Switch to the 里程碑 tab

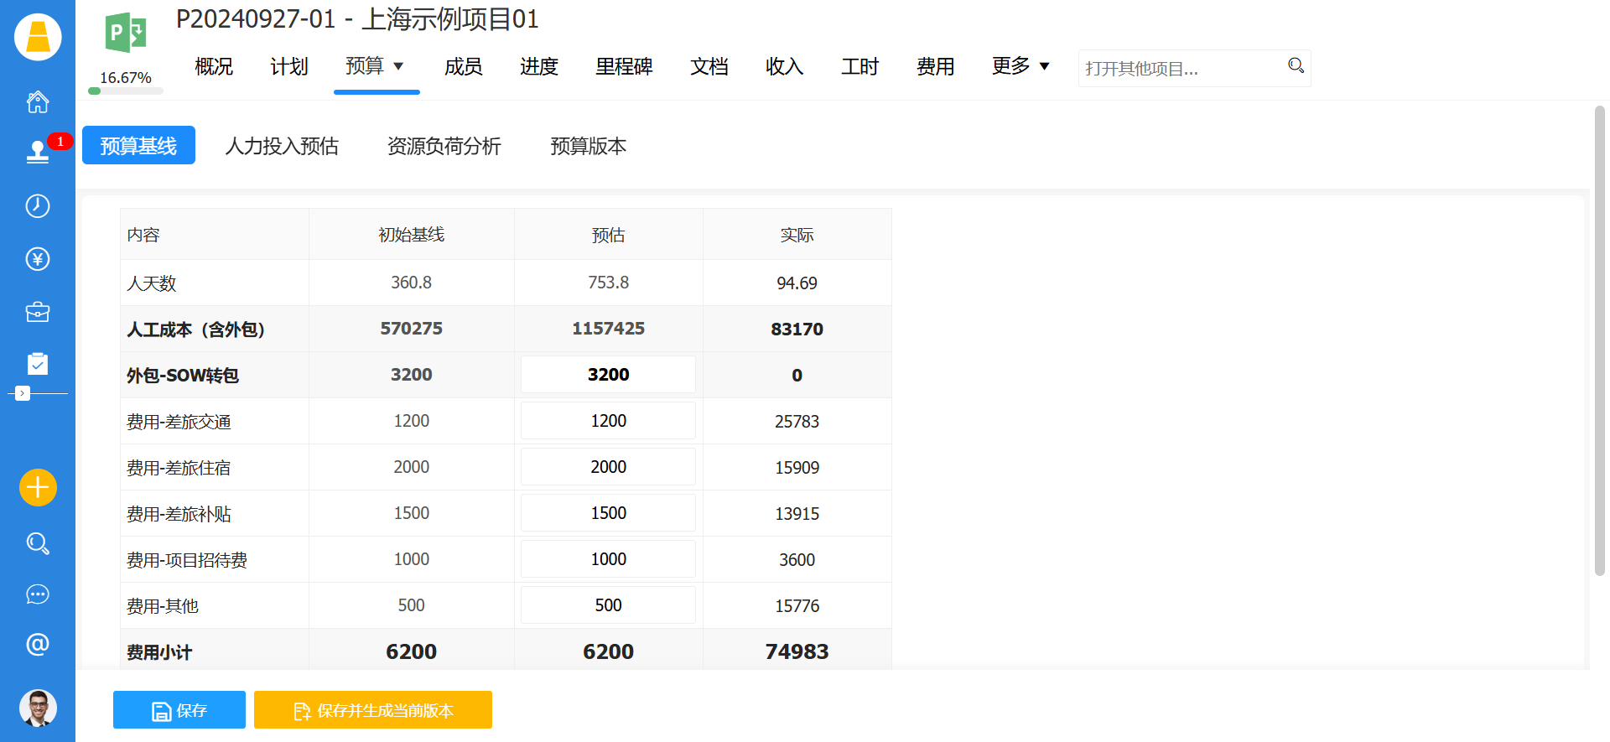624,67
